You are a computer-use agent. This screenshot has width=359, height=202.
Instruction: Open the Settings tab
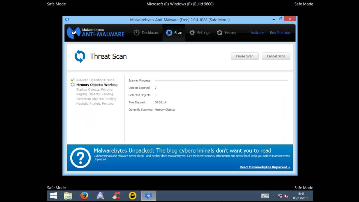point(199,33)
